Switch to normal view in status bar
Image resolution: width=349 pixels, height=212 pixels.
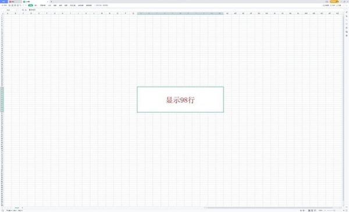[x=309, y=210]
